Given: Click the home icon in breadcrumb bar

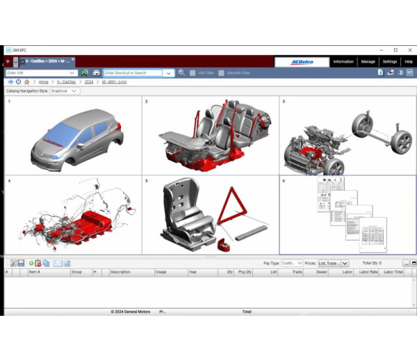Looking at the screenshot, I should click(x=26, y=81).
